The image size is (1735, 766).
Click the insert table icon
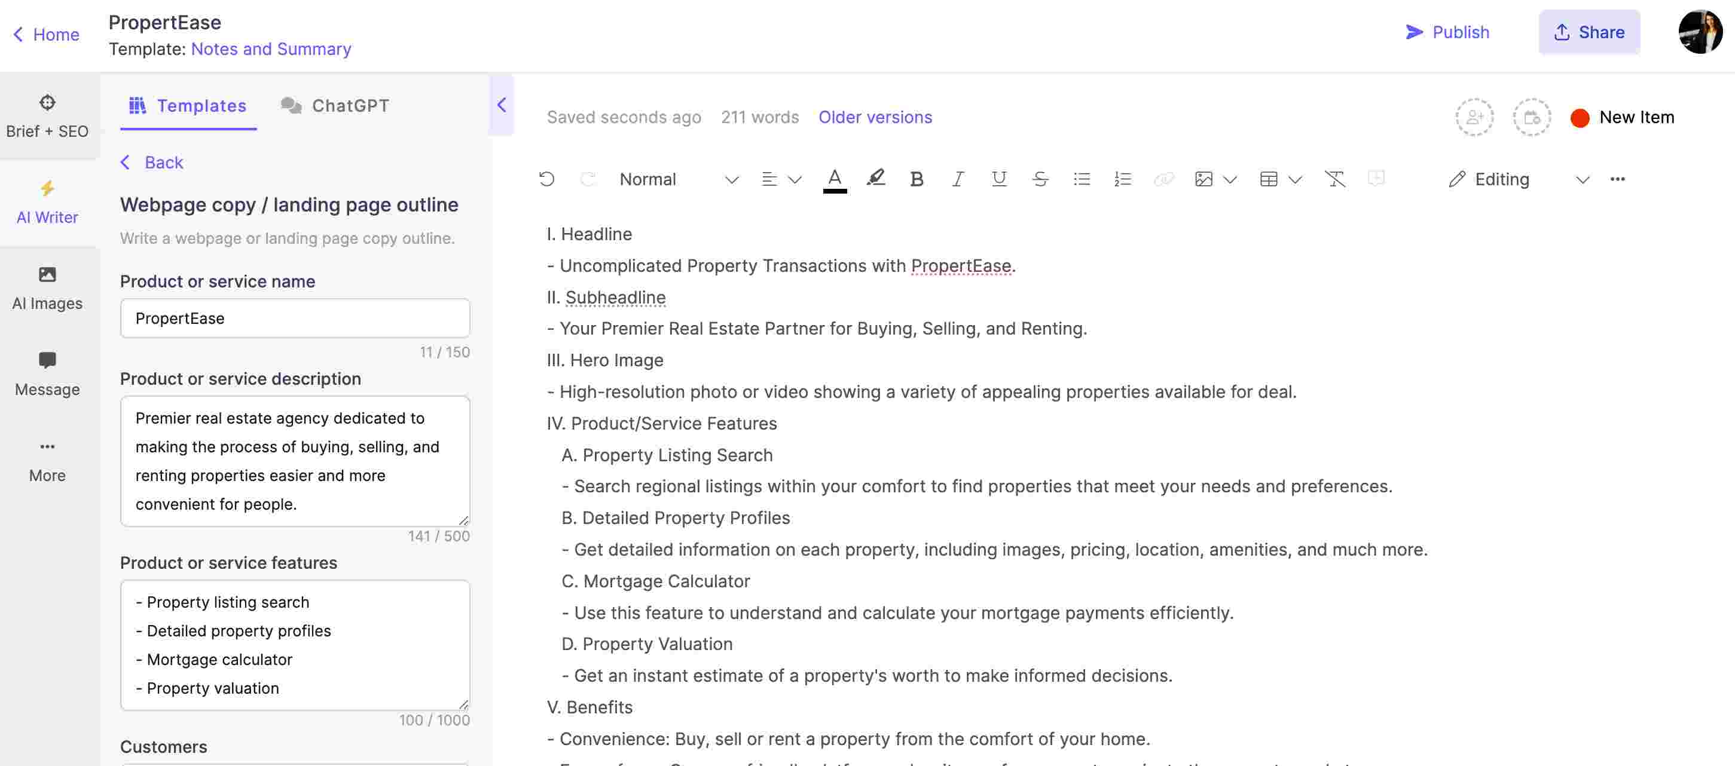click(x=1267, y=179)
